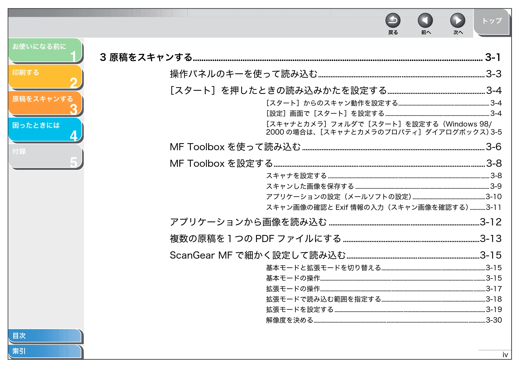Select the 印刷する chapter 2 tab
The width and height of the screenshot is (519, 367).
pos(45,77)
